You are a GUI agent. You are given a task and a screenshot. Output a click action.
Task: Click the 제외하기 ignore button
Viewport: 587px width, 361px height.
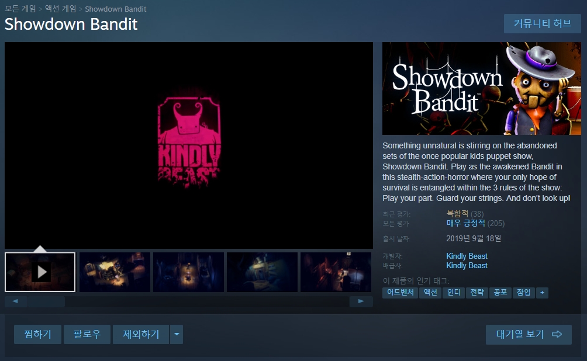[x=141, y=334]
